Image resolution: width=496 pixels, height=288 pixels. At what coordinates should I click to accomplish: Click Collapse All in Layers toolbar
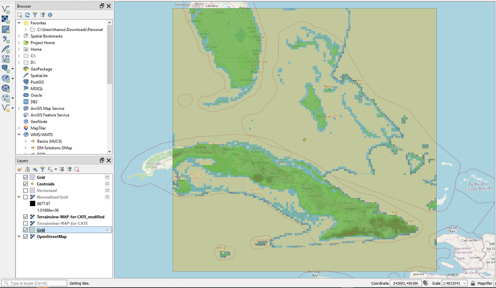pos(69,169)
